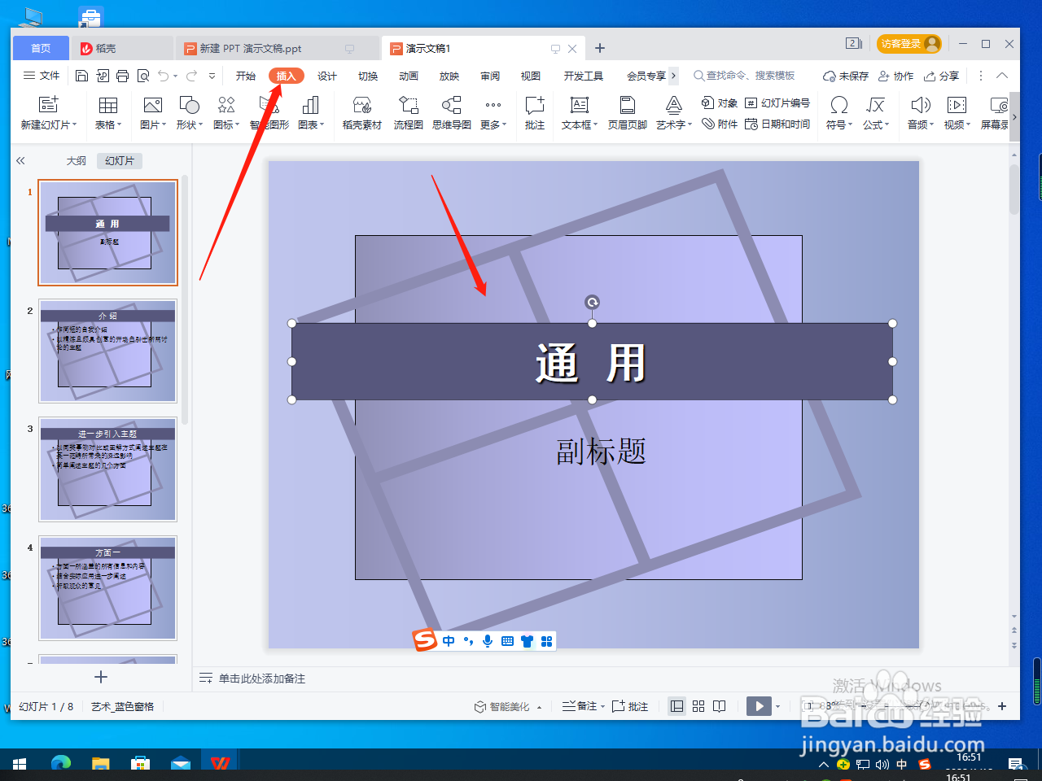Start screen recording with 屏幕录制

pyautogui.click(x=996, y=112)
